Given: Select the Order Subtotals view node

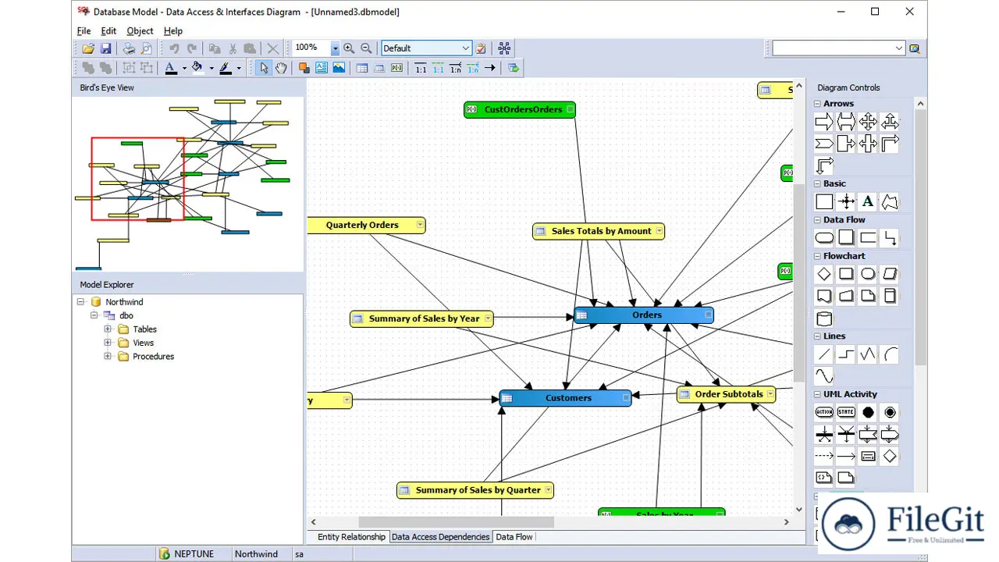Looking at the screenshot, I should 726,394.
